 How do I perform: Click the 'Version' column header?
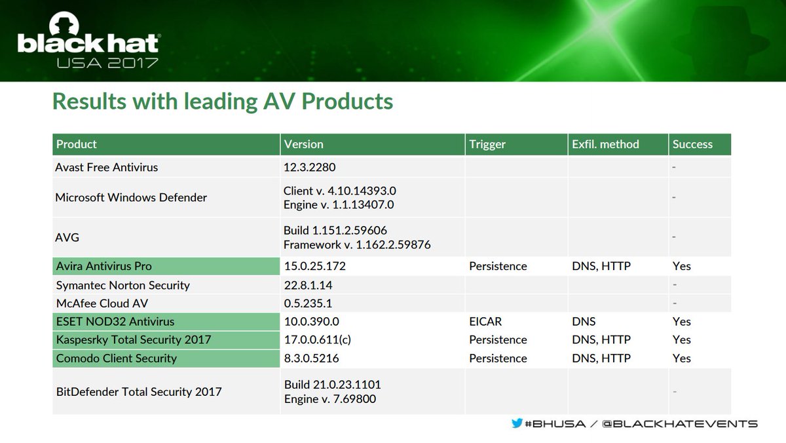[x=373, y=144]
